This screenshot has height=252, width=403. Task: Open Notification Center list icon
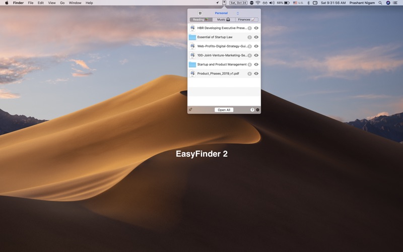pyautogui.click(x=395, y=3)
